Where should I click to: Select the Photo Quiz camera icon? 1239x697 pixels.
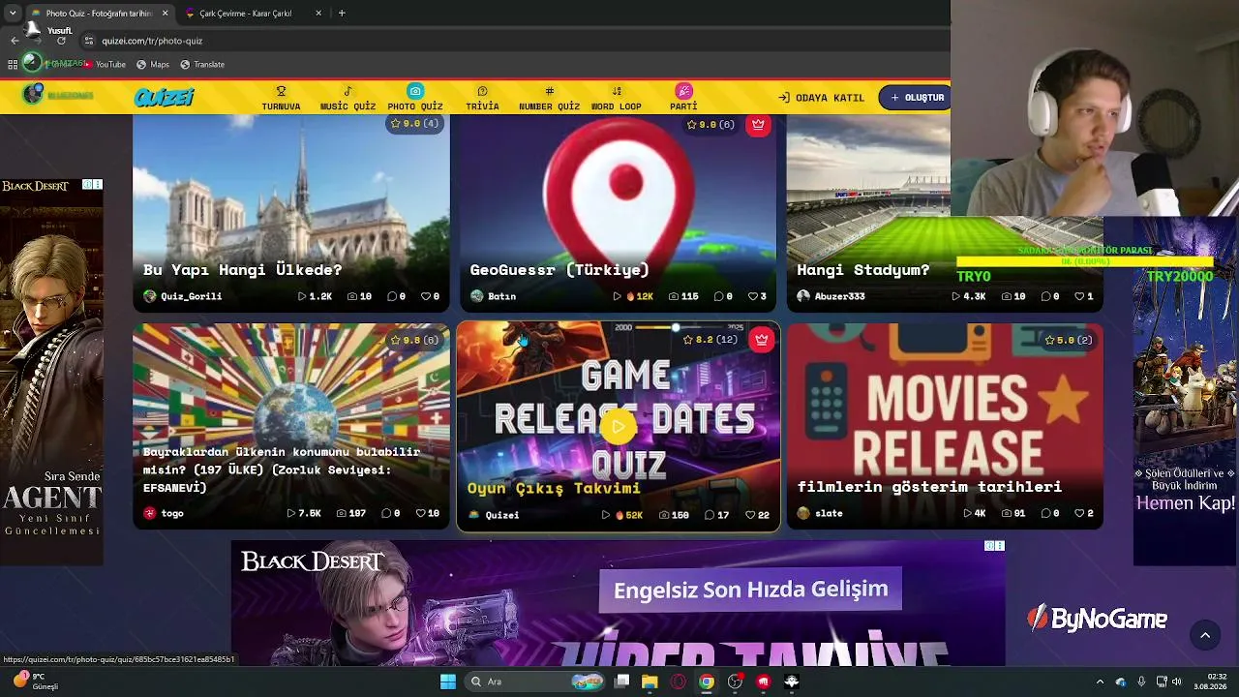tap(415, 91)
